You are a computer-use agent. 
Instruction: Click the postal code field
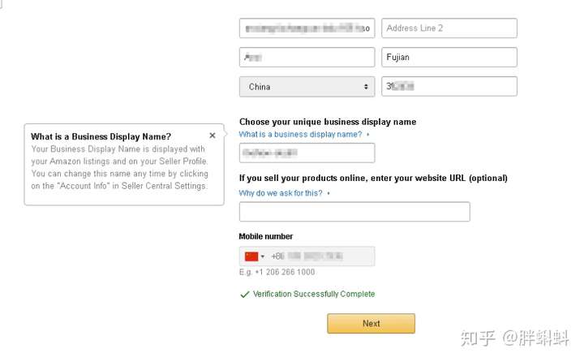pyautogui.click(x=449, y=86)
